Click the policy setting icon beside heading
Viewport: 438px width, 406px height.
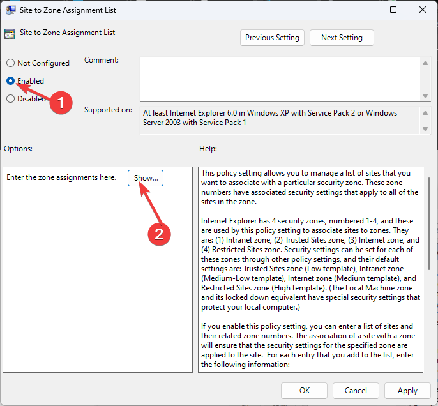tap(10, 33)
